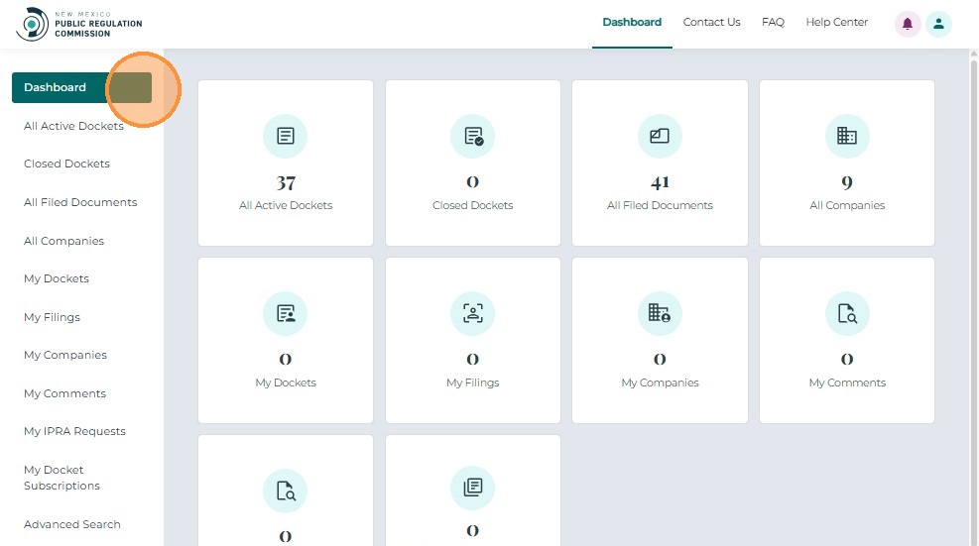Click the All Filed Documents card icon
The width and height of the screenshot is (979, 546).
tap(660, 136)
